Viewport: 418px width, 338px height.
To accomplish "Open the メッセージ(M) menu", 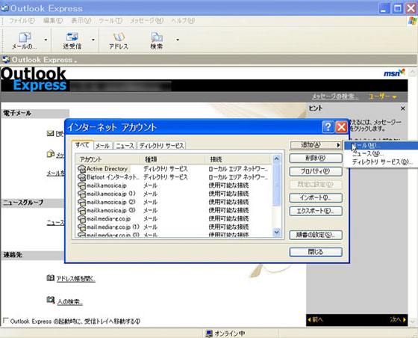I will (146, 20).
